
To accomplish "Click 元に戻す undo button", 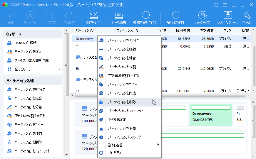I will pos(49,18).
